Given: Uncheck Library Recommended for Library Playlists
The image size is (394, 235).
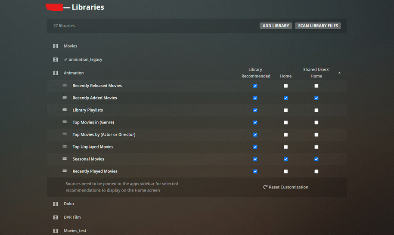Looking at the screenshot, I should click(255, 110).
